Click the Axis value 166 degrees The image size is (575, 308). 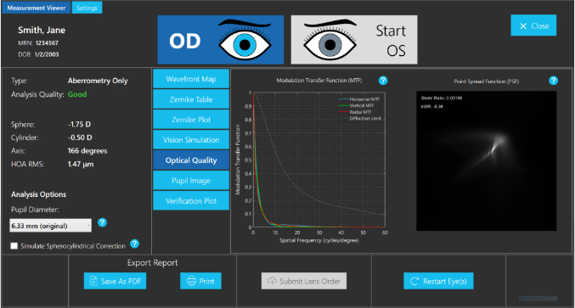click(87, 150)
